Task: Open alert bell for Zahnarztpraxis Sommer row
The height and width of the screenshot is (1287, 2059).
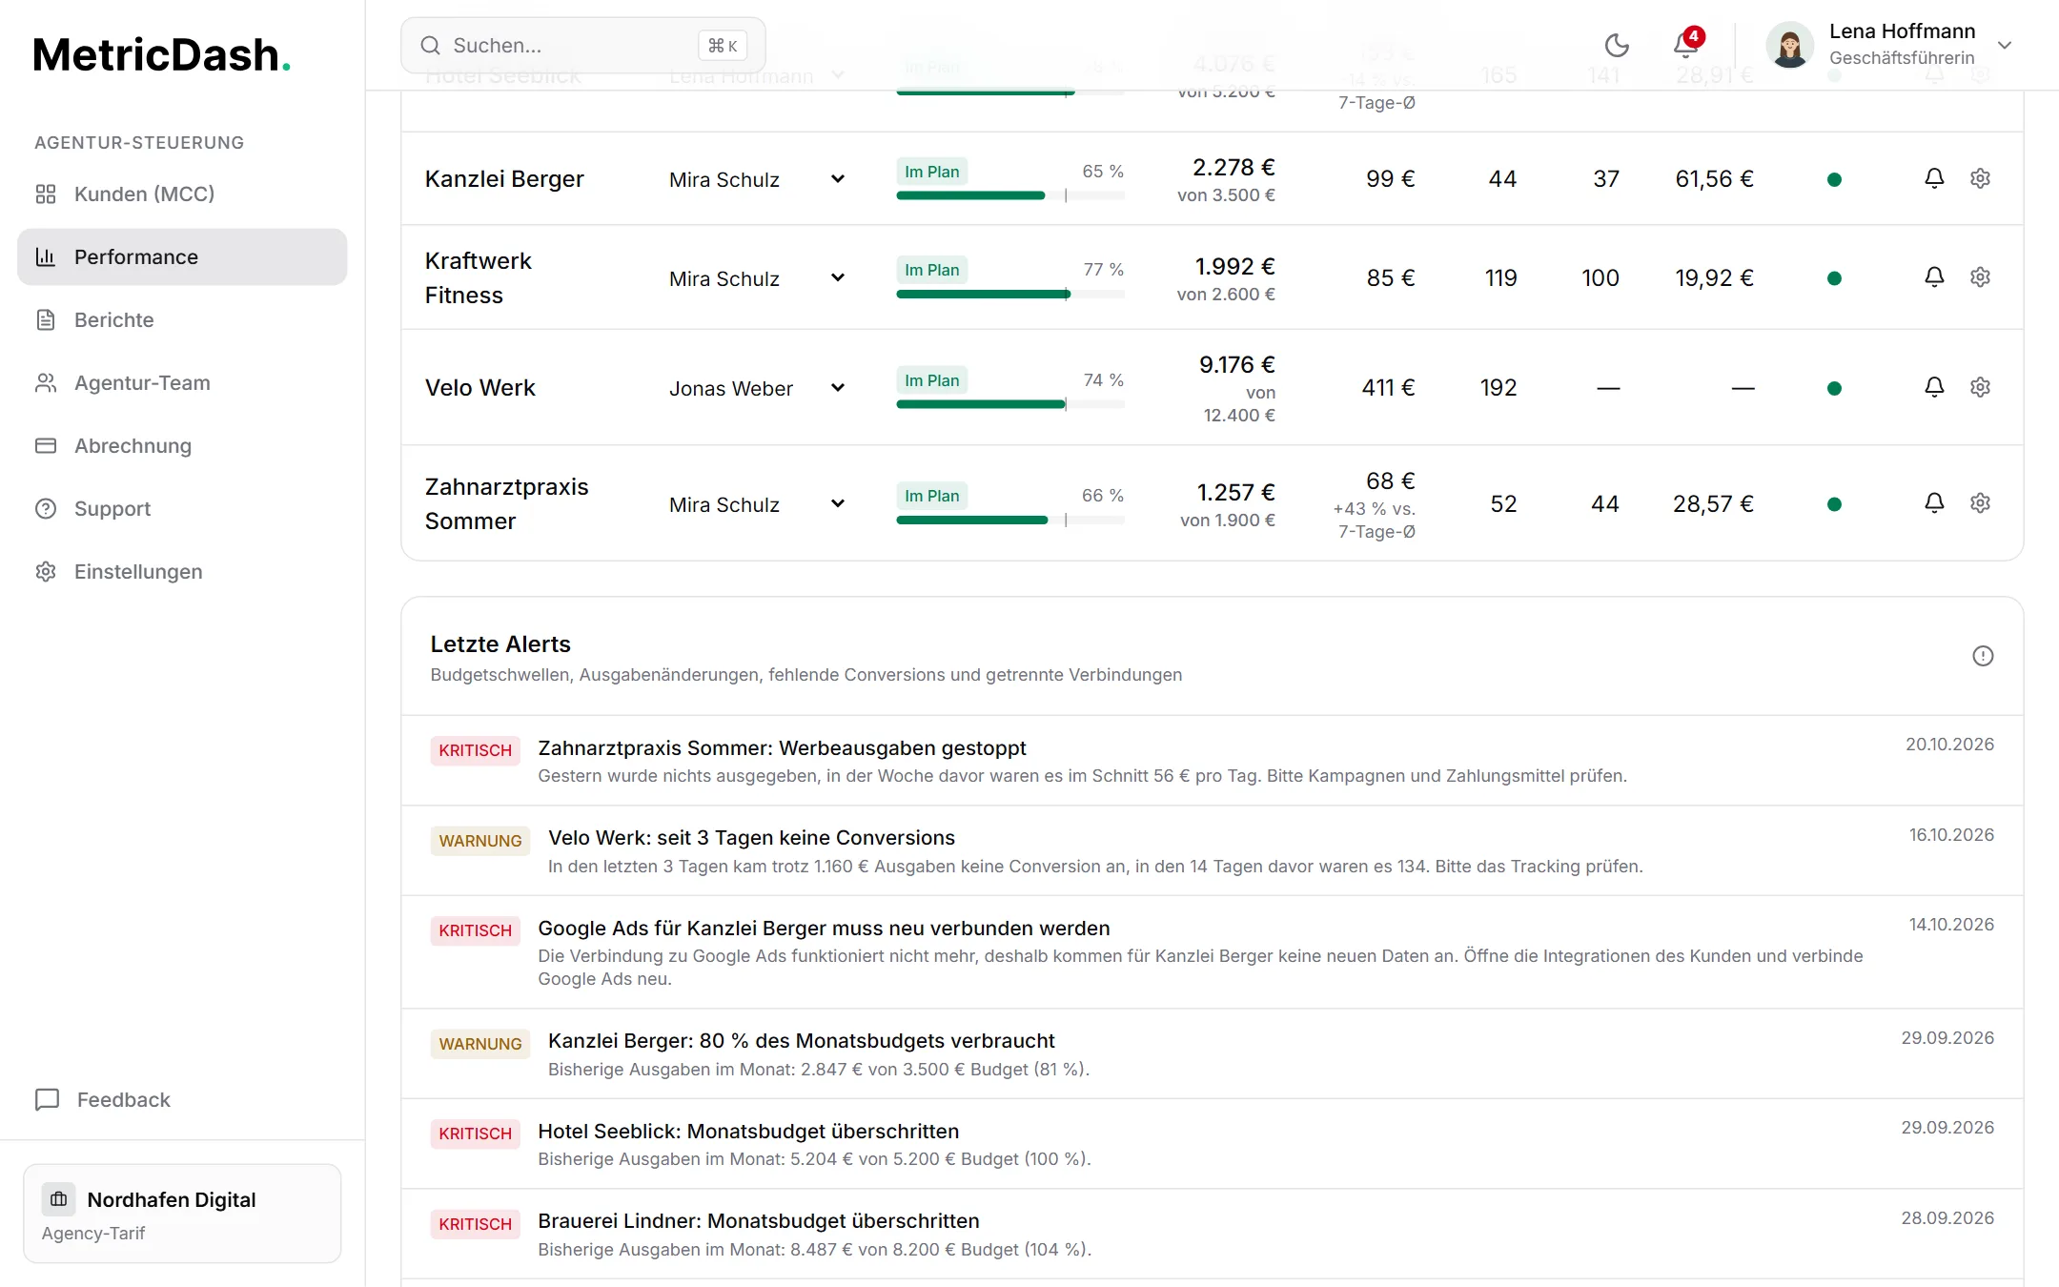Action: 1934,503
